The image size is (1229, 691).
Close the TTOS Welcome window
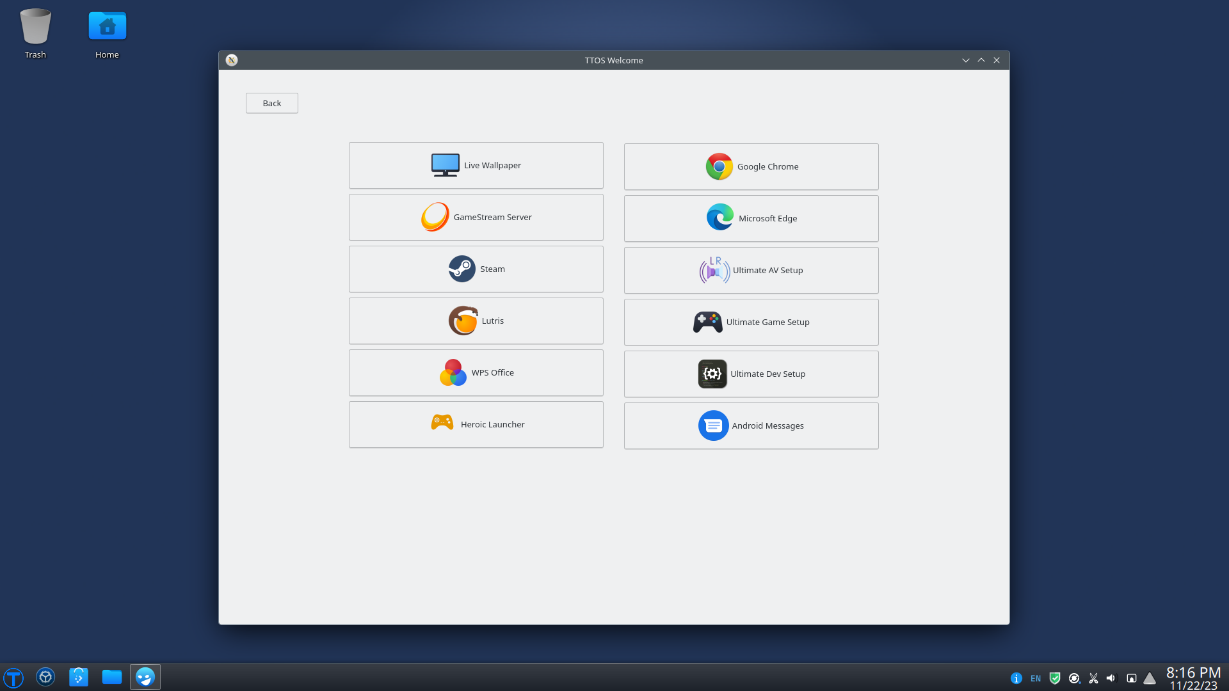(x=997, y=60)
